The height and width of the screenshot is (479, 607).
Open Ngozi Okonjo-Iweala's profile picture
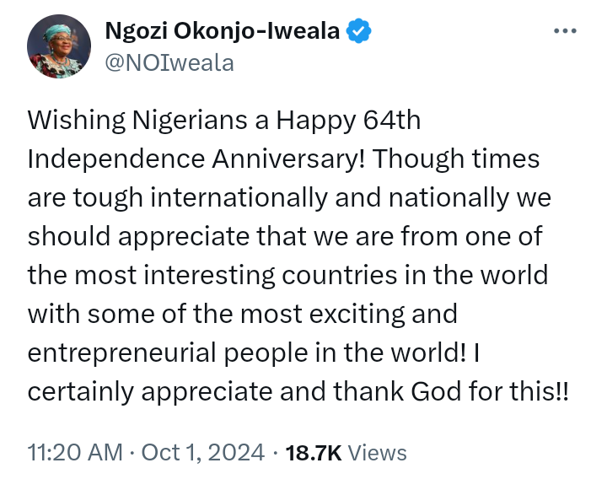(59, 46)
